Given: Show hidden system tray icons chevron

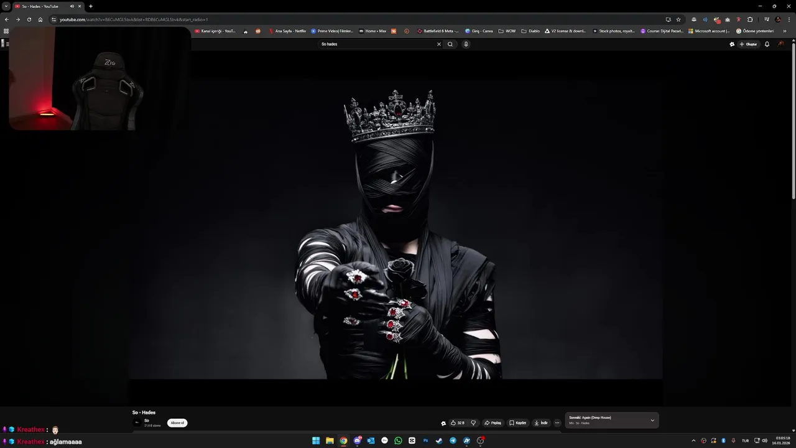Looking at the screenshot, I should tap(693, 441).
